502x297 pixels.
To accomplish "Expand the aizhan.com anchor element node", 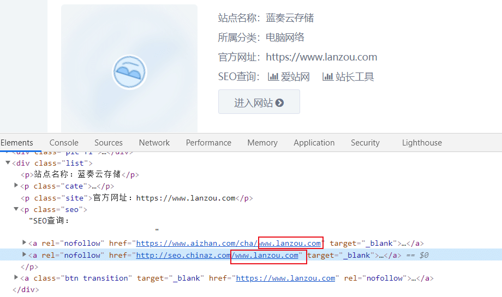I will point(24,243).
